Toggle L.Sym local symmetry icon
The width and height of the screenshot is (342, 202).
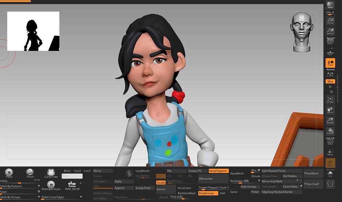pos(330,74)
